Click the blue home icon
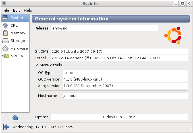This screenshot has height=133, width=193. [x=15, y=117]
